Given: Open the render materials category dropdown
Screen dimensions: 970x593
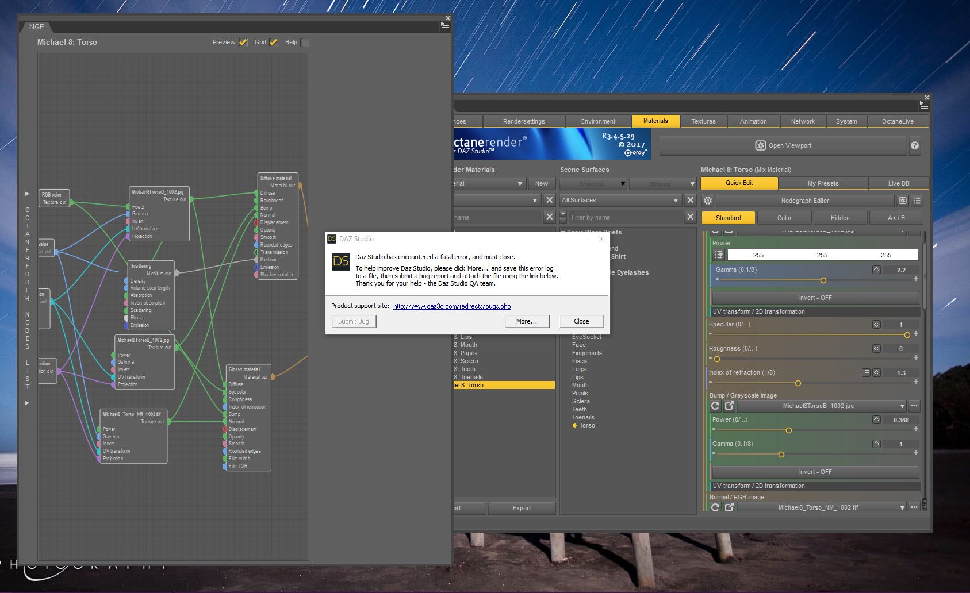Looking at the screenshot, I should coord(497,200).
